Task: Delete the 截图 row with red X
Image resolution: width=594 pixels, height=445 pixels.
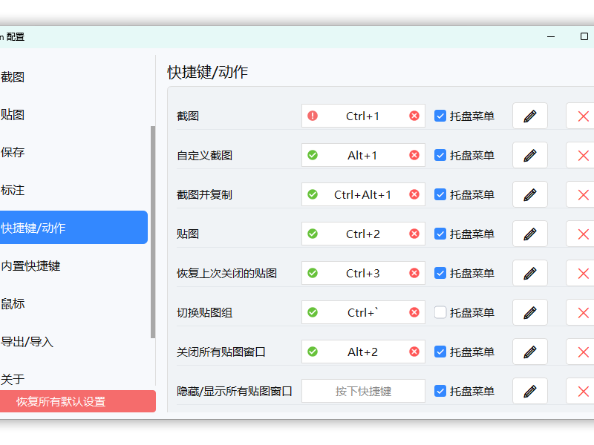Action: (x=583, y=116)
